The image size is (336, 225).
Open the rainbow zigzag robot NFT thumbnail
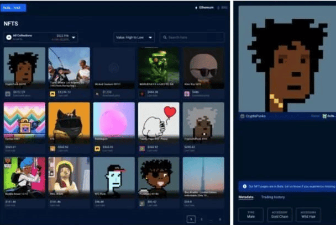pos(24,122)
